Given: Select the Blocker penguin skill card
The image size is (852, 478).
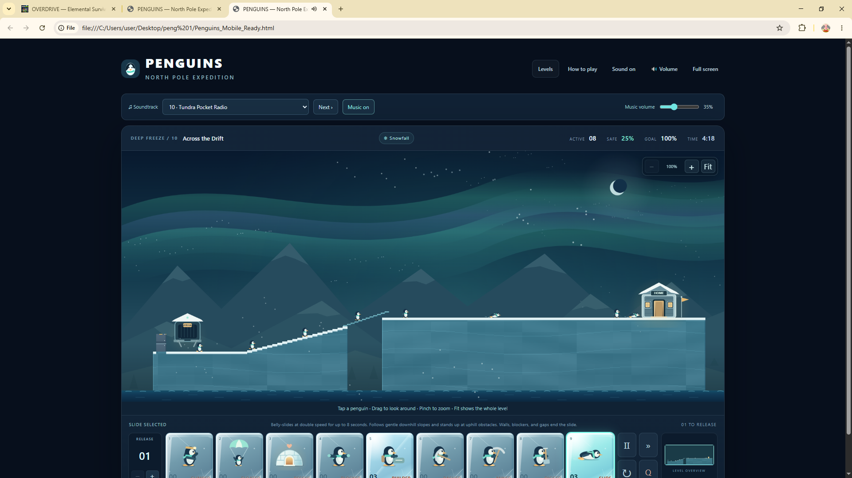Looking at the screenshot, I should click(x=339, y=455).
